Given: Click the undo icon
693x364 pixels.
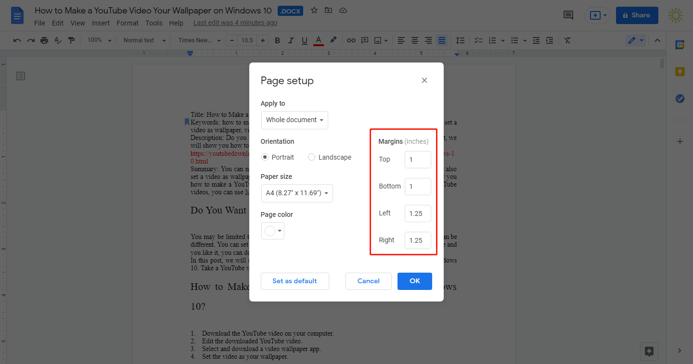Looking at the screenshot, I should point(17,40).
